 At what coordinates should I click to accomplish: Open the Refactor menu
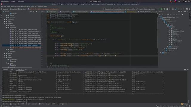pyautogui.click(x=24, y=7)
